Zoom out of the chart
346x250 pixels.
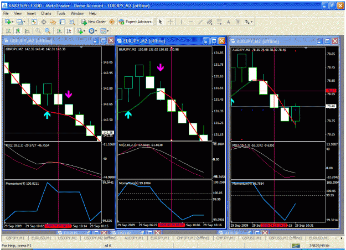point(48,31)
